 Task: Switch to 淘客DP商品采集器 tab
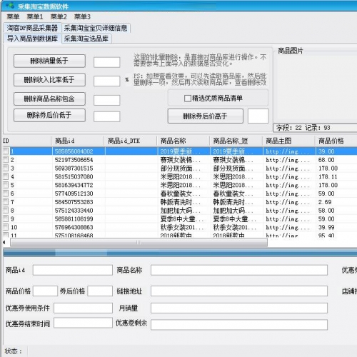32,28
